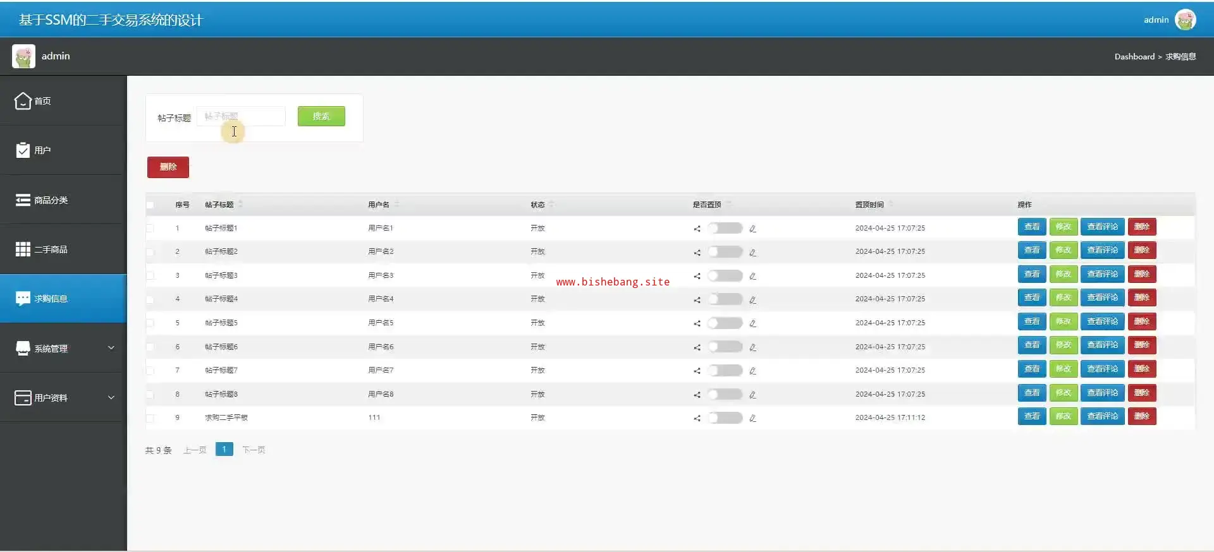Sort by the 帖子标题 column arrows
The width and height of the screenshot is (1214, 552).
[x=240, y=205]
